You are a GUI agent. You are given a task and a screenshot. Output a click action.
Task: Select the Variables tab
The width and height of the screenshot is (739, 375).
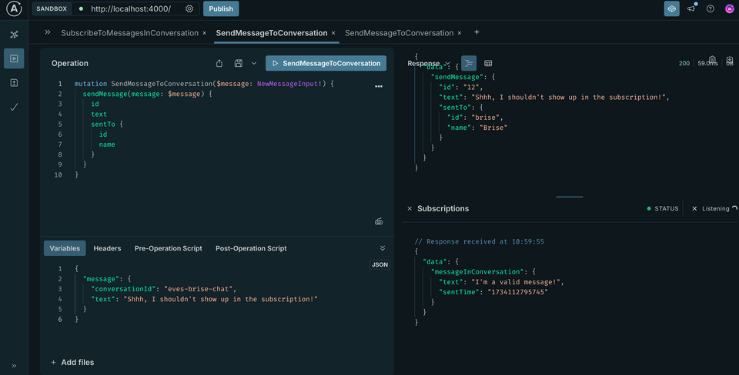[x=65, y=248]
